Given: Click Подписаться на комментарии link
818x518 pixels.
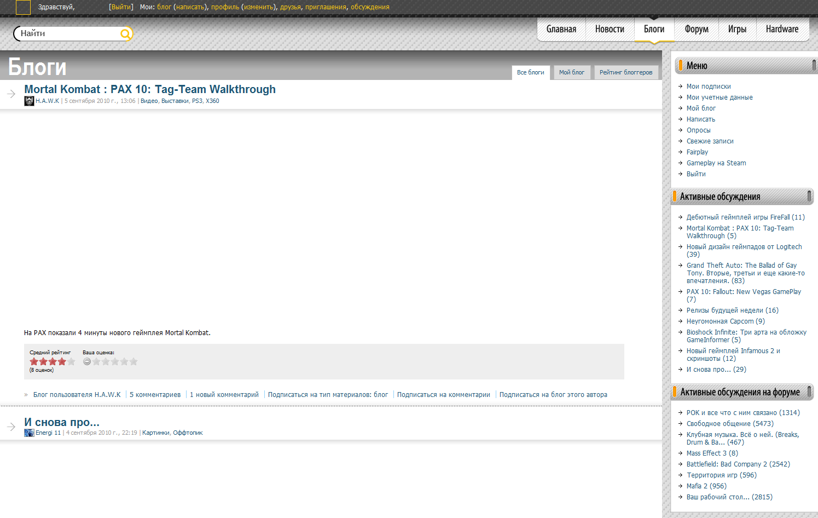Looking at the screenshot, I should [444, 395].
